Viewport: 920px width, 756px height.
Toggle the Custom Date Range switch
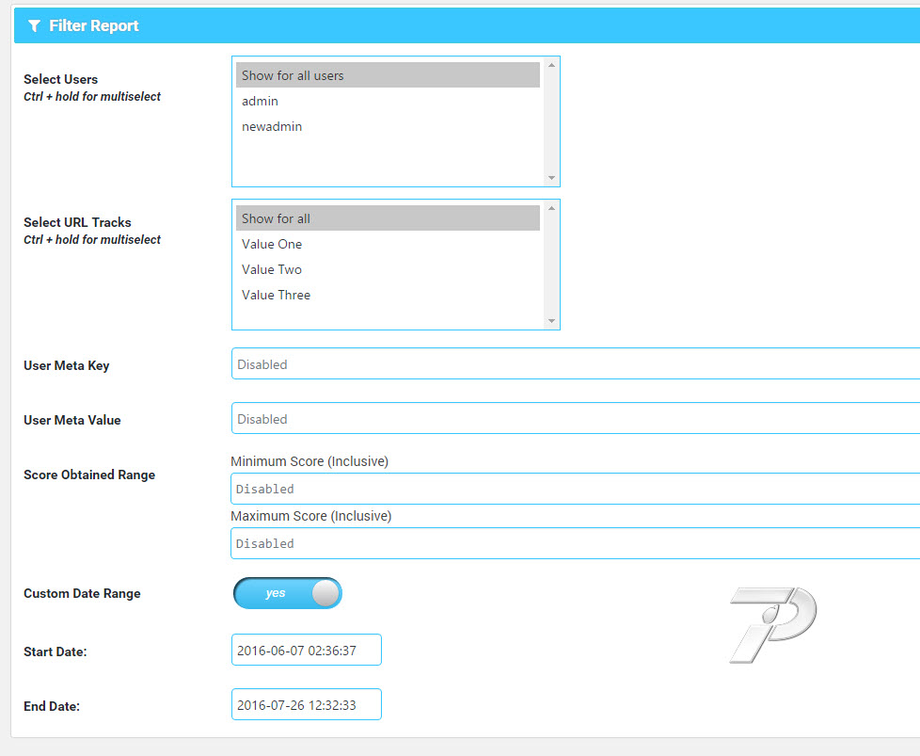pyautogui.click(x=288, y=593)
